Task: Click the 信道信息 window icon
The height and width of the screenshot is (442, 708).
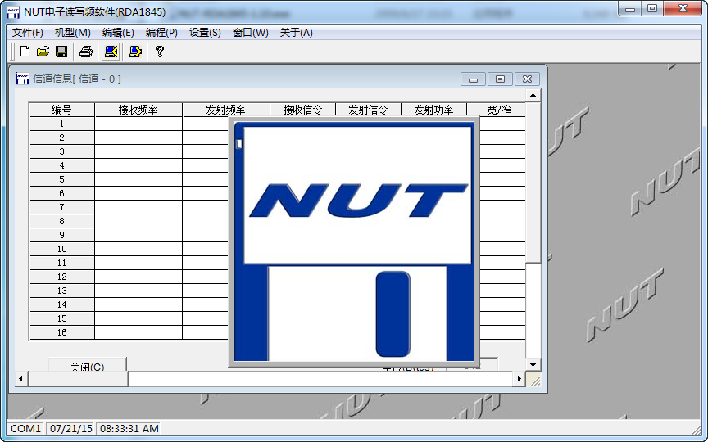Action: click(x=23, y=79)
